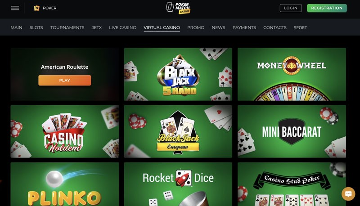Open the Money Wheel game tile
360x206 pixels.
pyautogui.click(x=292, y=74)
